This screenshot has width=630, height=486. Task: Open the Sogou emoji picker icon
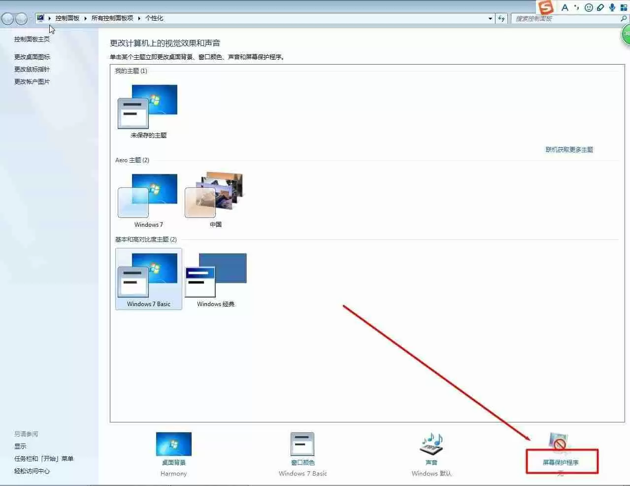click(x=589, y=7)
